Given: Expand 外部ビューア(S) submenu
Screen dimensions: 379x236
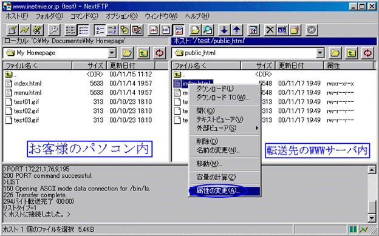Looking at the screenshot, I should click(225, 128).
